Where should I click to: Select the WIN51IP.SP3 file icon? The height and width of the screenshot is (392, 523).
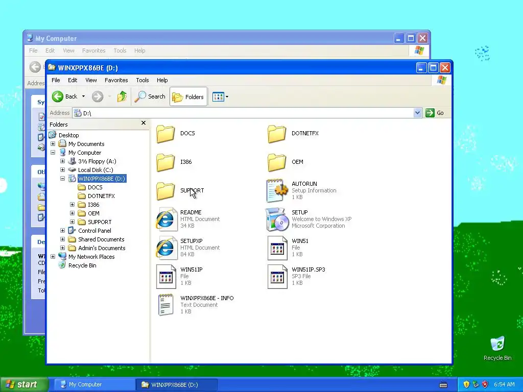(277, 277)
